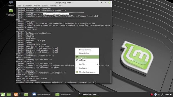Viewport: 173px width, 97px height.
Task: Click the BUILD SUCCESSFUL line
Action: 25,75
